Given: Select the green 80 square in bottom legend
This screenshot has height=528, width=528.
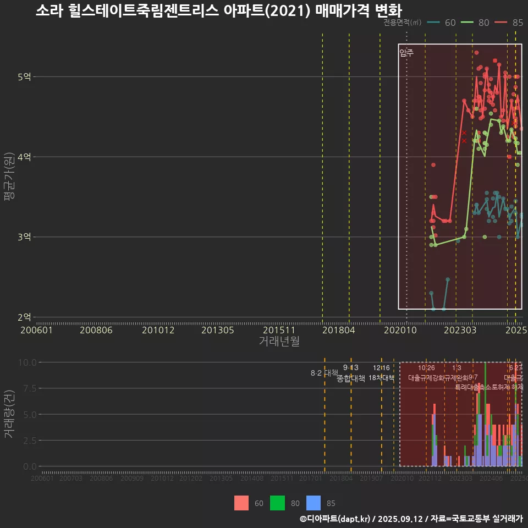Looking at the screenshot, I should [277, 503].
